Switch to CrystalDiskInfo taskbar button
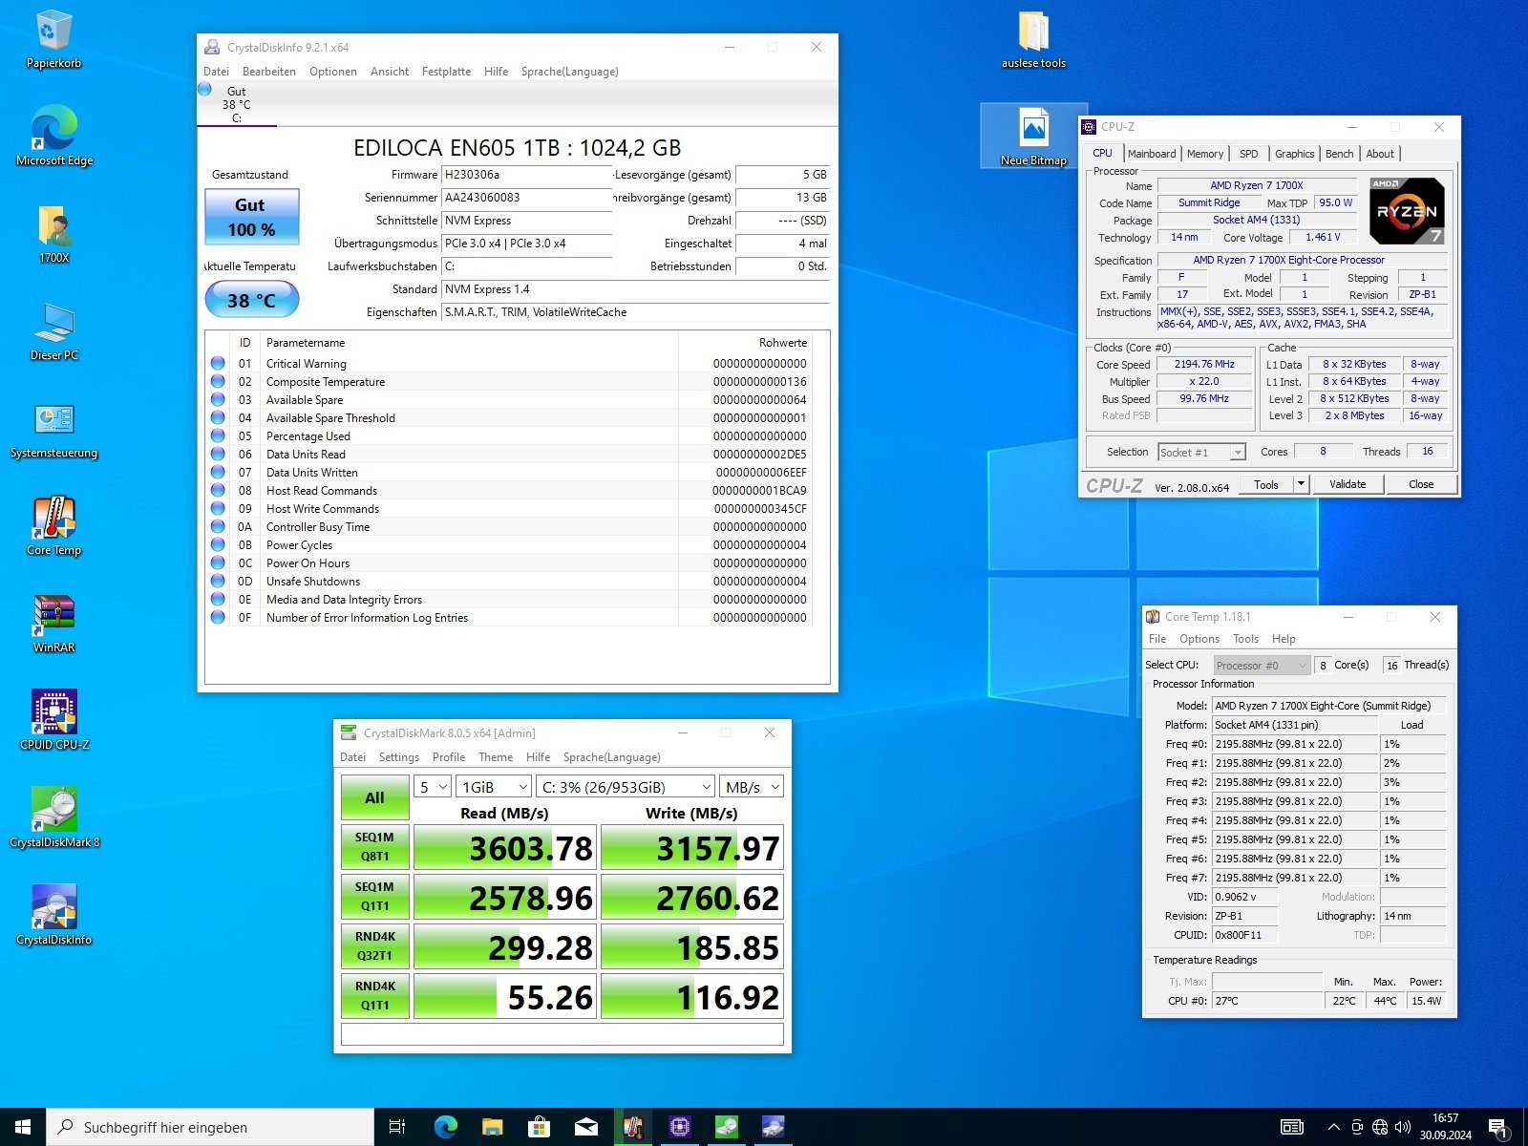 [x=773, y=1127]
